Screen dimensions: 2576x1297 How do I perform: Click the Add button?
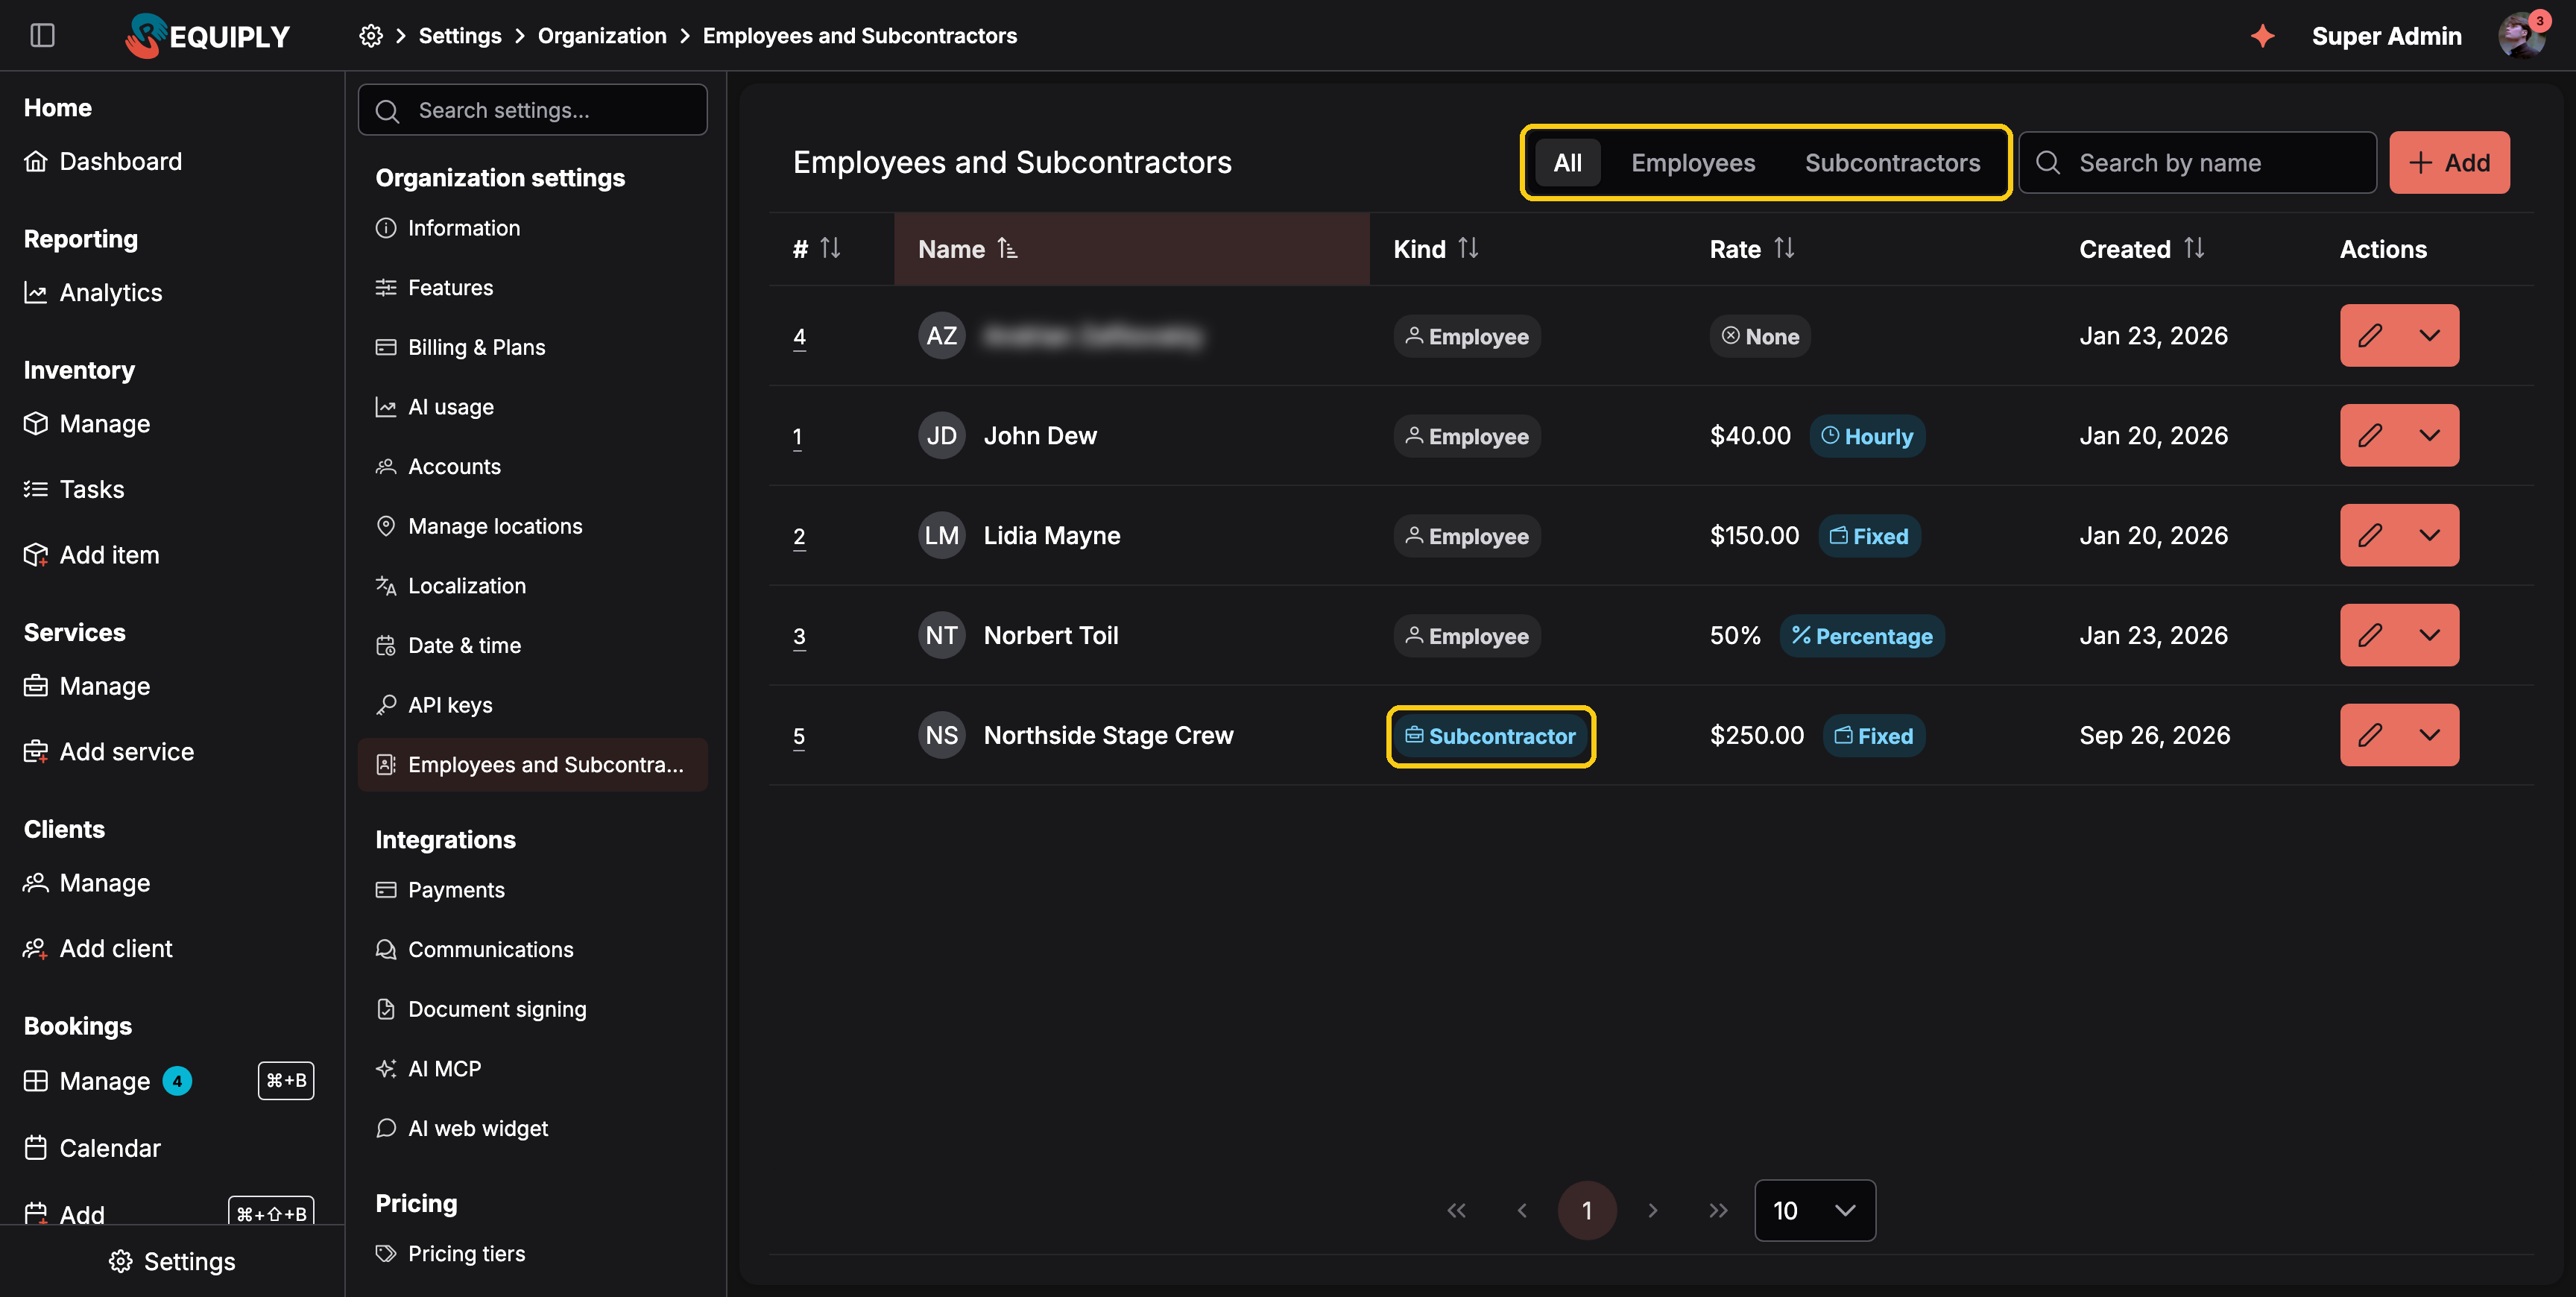(x=2449, y=162)
